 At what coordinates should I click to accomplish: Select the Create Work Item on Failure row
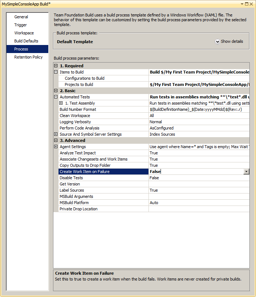click(x=103, y=172)
